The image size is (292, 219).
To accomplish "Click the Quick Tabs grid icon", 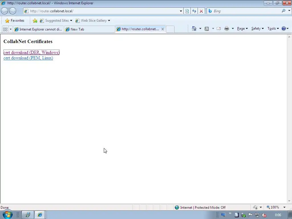I will point(5,29).
